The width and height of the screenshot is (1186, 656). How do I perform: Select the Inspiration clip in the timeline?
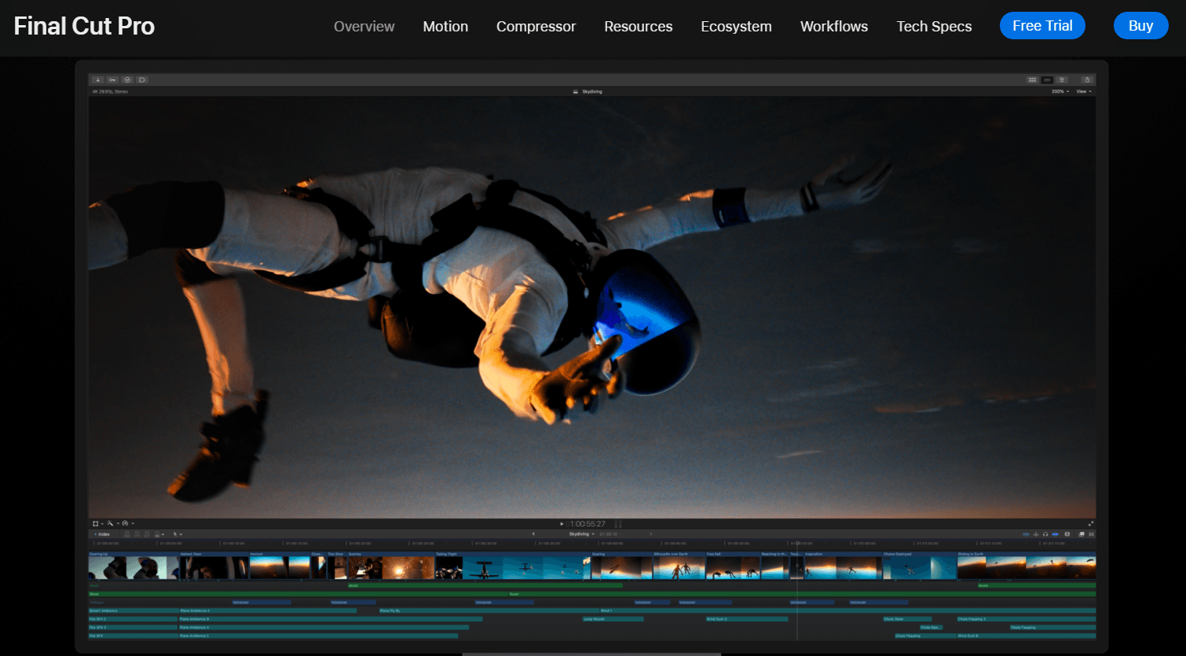[x=843, y=566]
